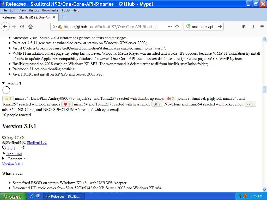Image resolution: width=267 pixels, height=200 pixels.
Task: Toggle the sidebar panel icon
Action: (x=252, y=27)
